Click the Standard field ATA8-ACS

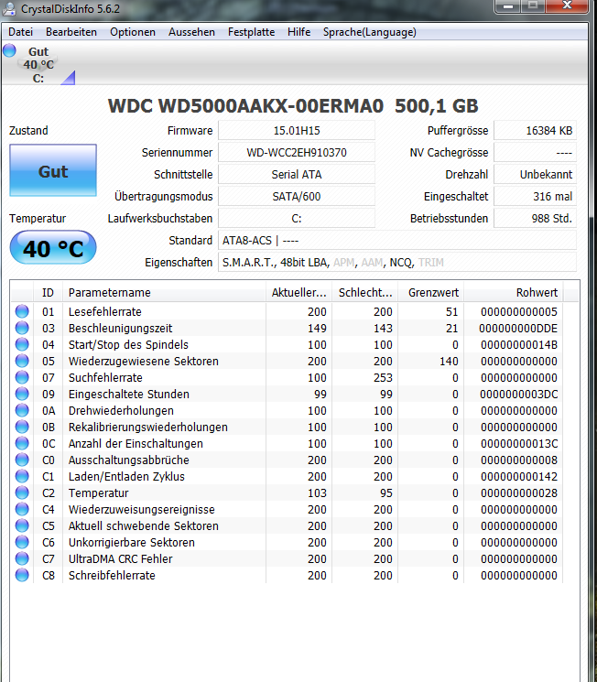click(x=397, y=241)
